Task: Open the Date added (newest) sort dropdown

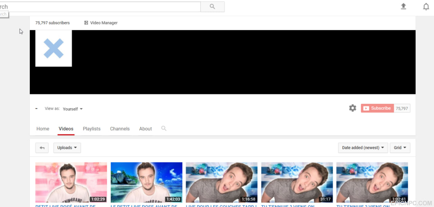Action: 363,148
